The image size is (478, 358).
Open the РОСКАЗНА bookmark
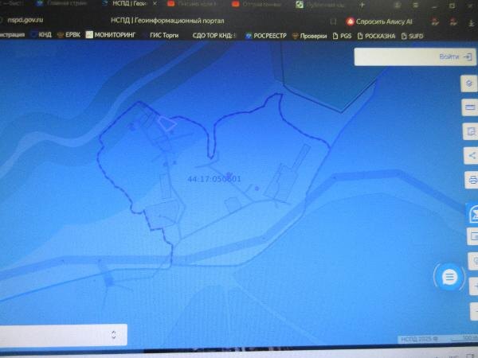(x=376, y=37)
